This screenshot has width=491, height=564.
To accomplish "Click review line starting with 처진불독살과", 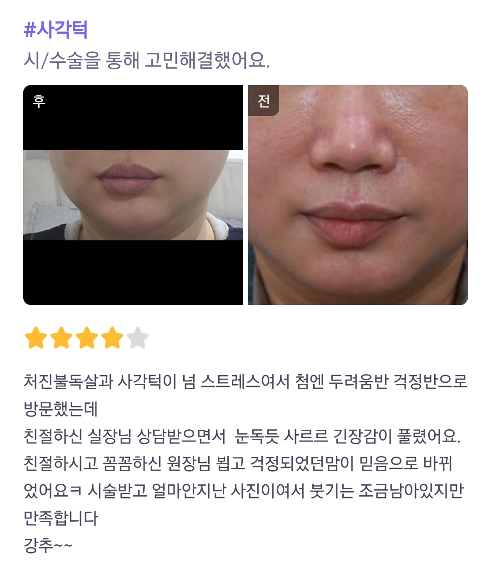I will [x=245, y=381].
